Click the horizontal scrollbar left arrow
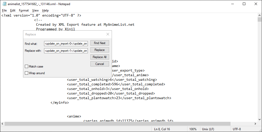262x132 pixels. 2,123
